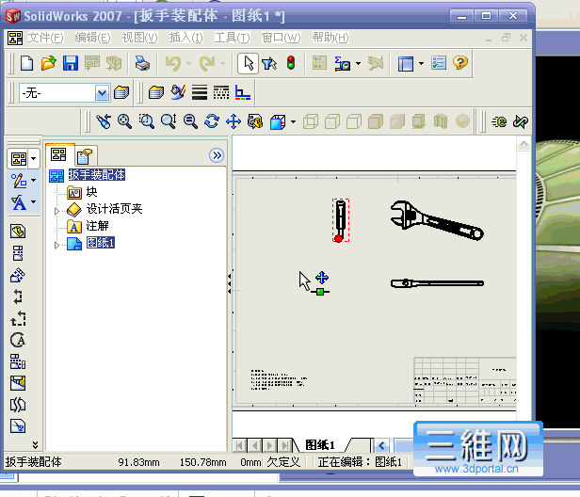This screenshot has height=497, width=580.
Task: Click the horizontal scrollbar left arrow
Action: point(381,445)
